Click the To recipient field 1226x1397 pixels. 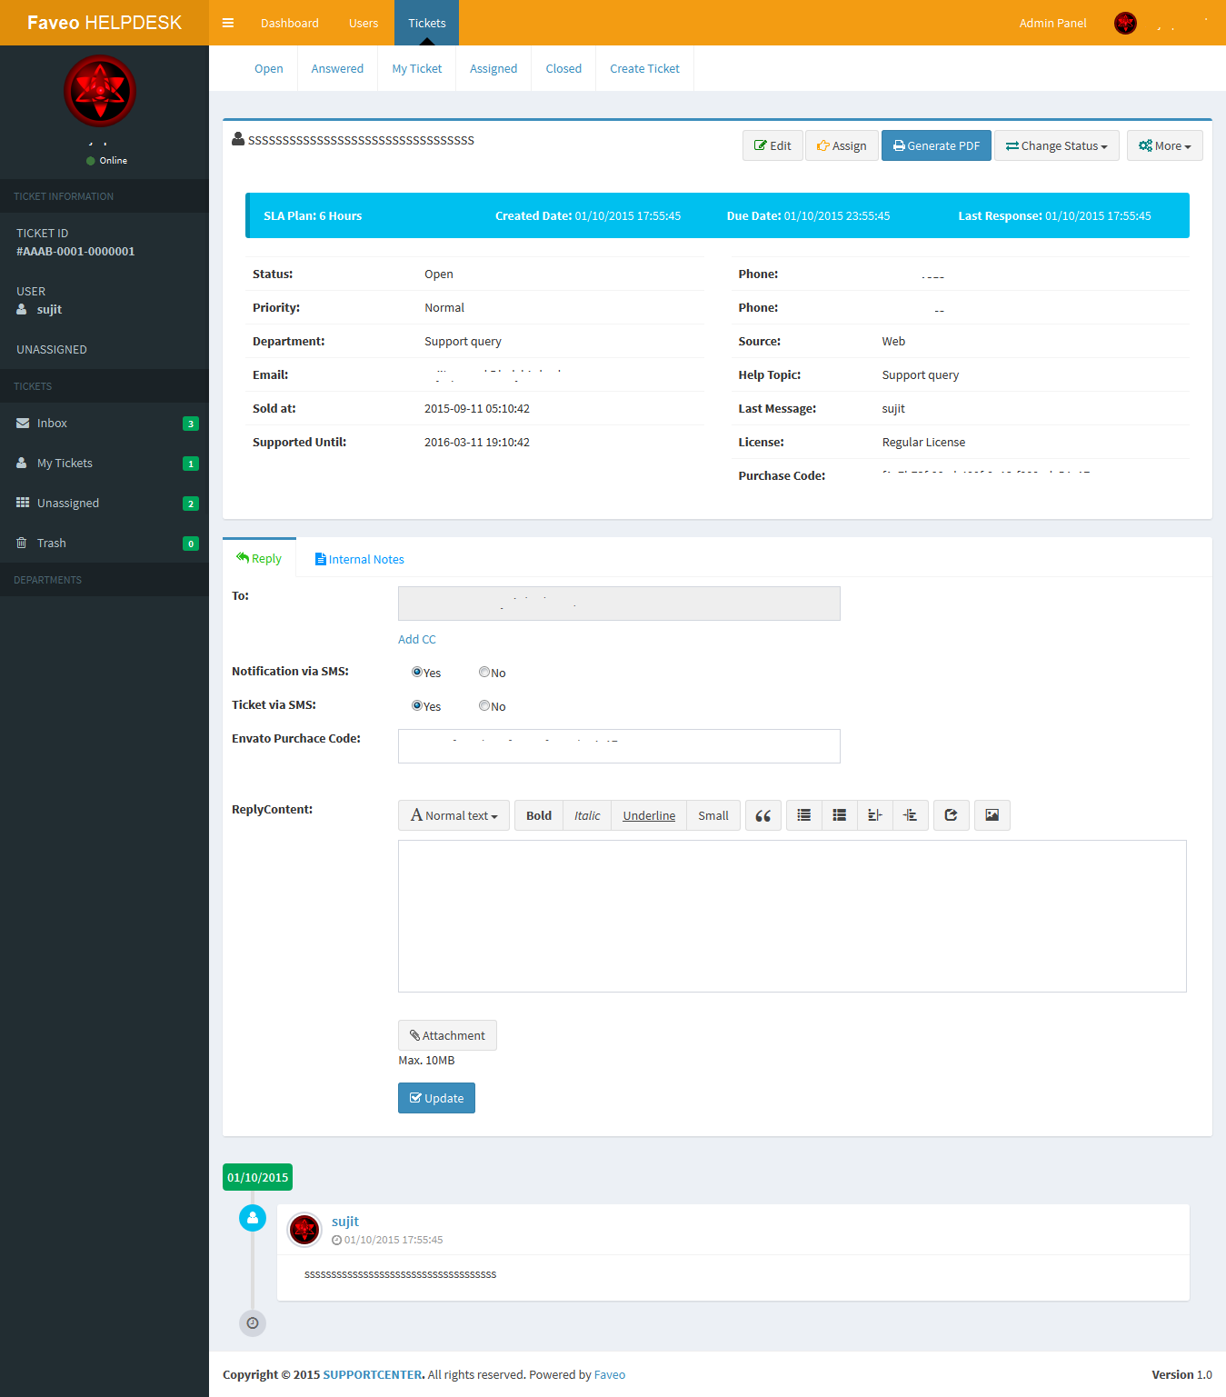click(619, 604)
